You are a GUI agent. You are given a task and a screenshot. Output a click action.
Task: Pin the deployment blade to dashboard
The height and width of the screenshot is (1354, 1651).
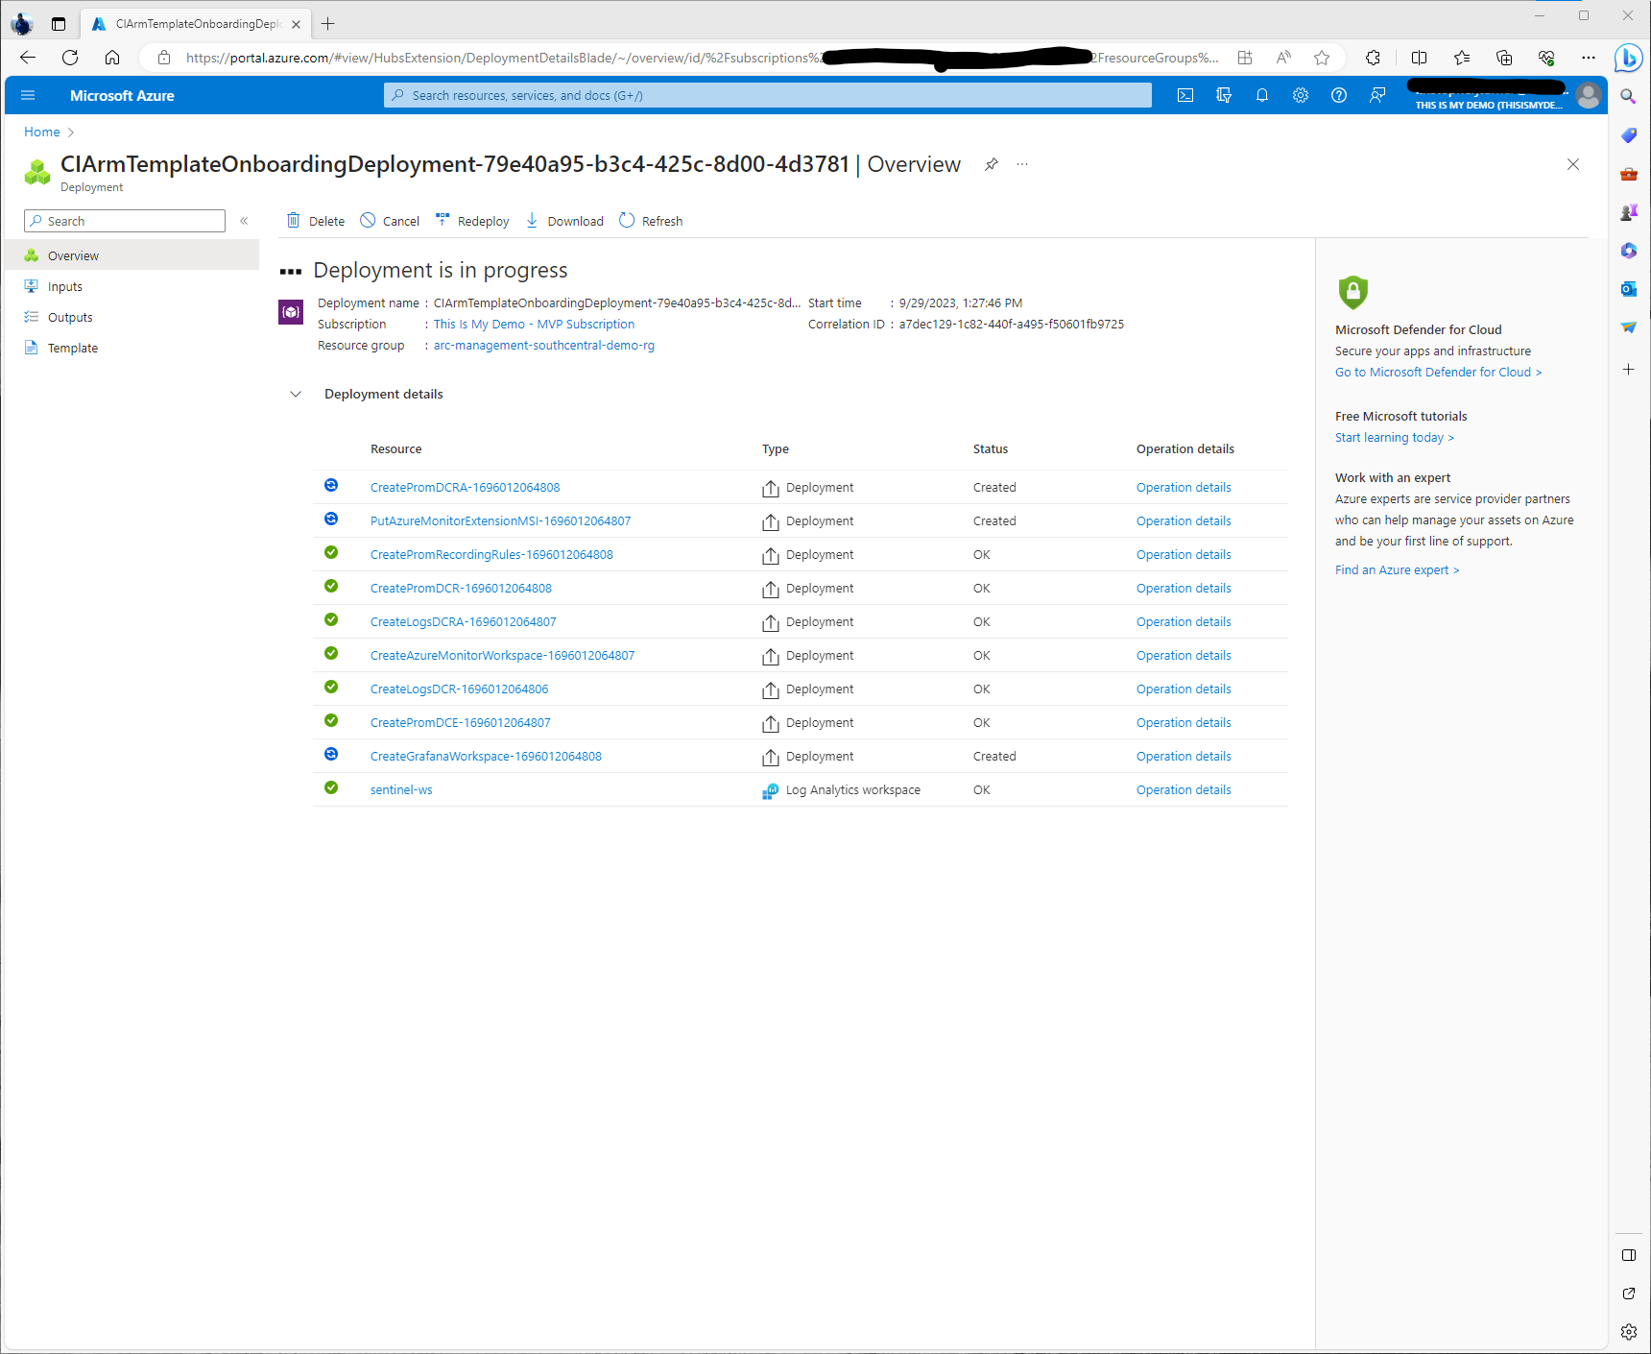click(x=992, y=164)
